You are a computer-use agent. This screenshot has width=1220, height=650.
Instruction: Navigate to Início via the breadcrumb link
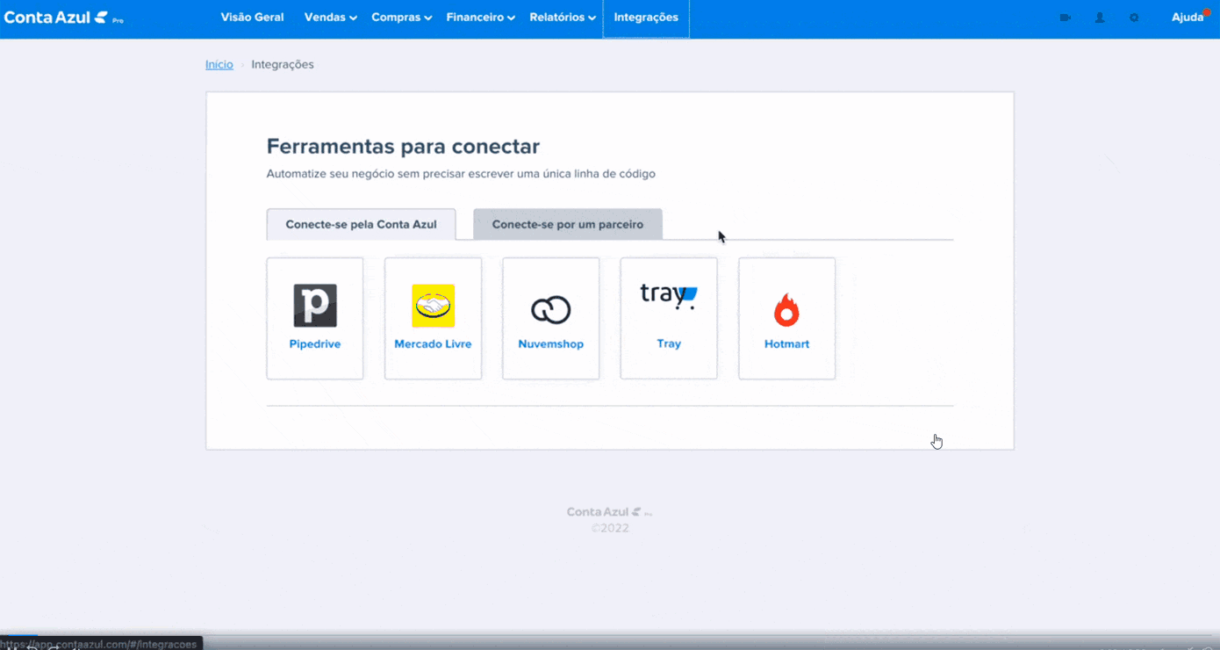pos(219,64)
